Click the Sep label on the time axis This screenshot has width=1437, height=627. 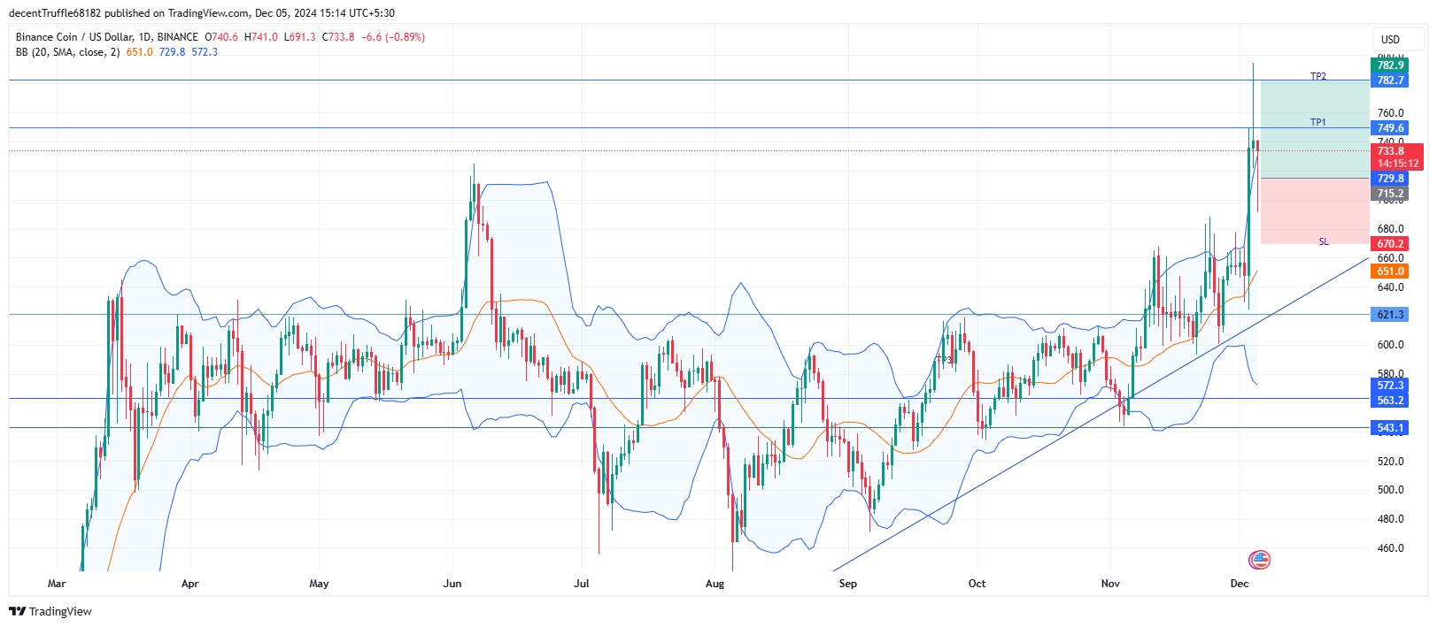click(x=848, y=584)
